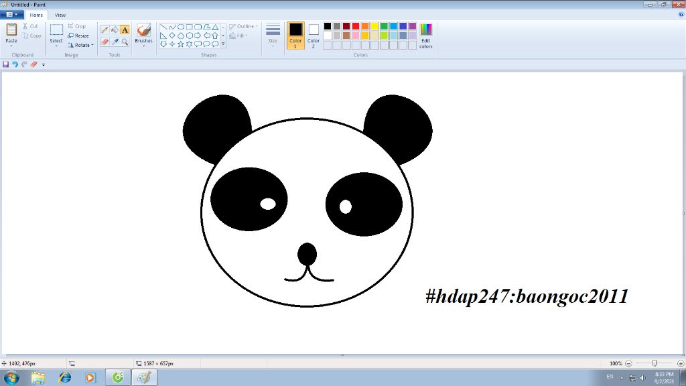Pick the Five-point star shape
This screenshot has height=386, width=686.
pos(181,44)
